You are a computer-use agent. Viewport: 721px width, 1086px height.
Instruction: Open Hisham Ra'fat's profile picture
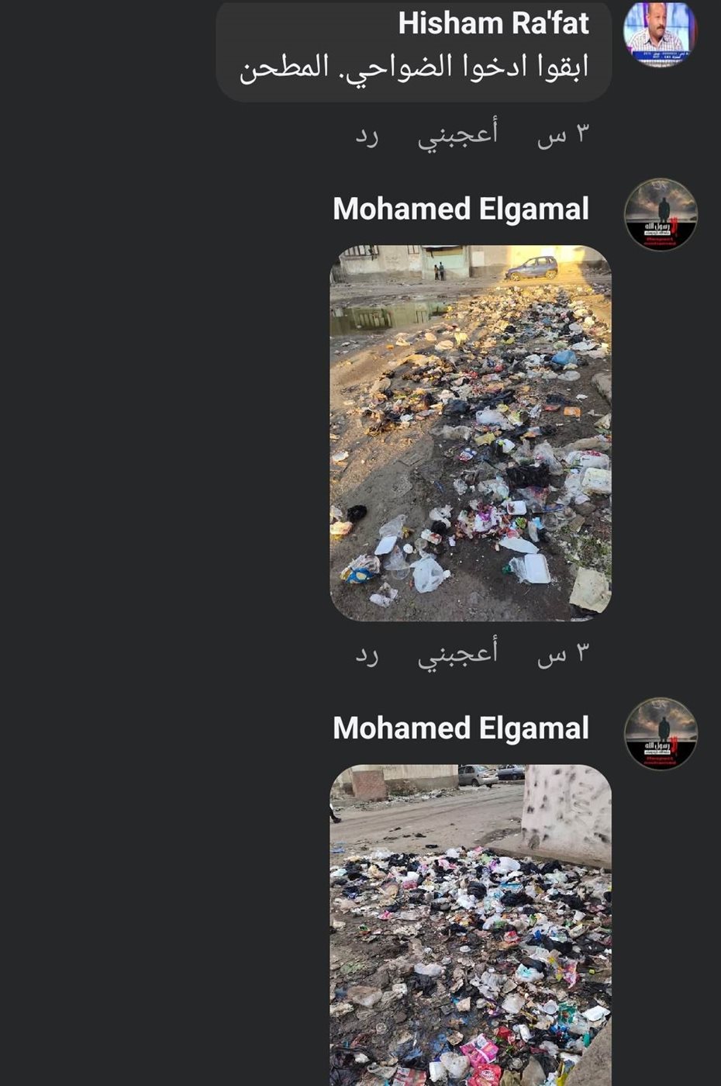pos(661,33)
